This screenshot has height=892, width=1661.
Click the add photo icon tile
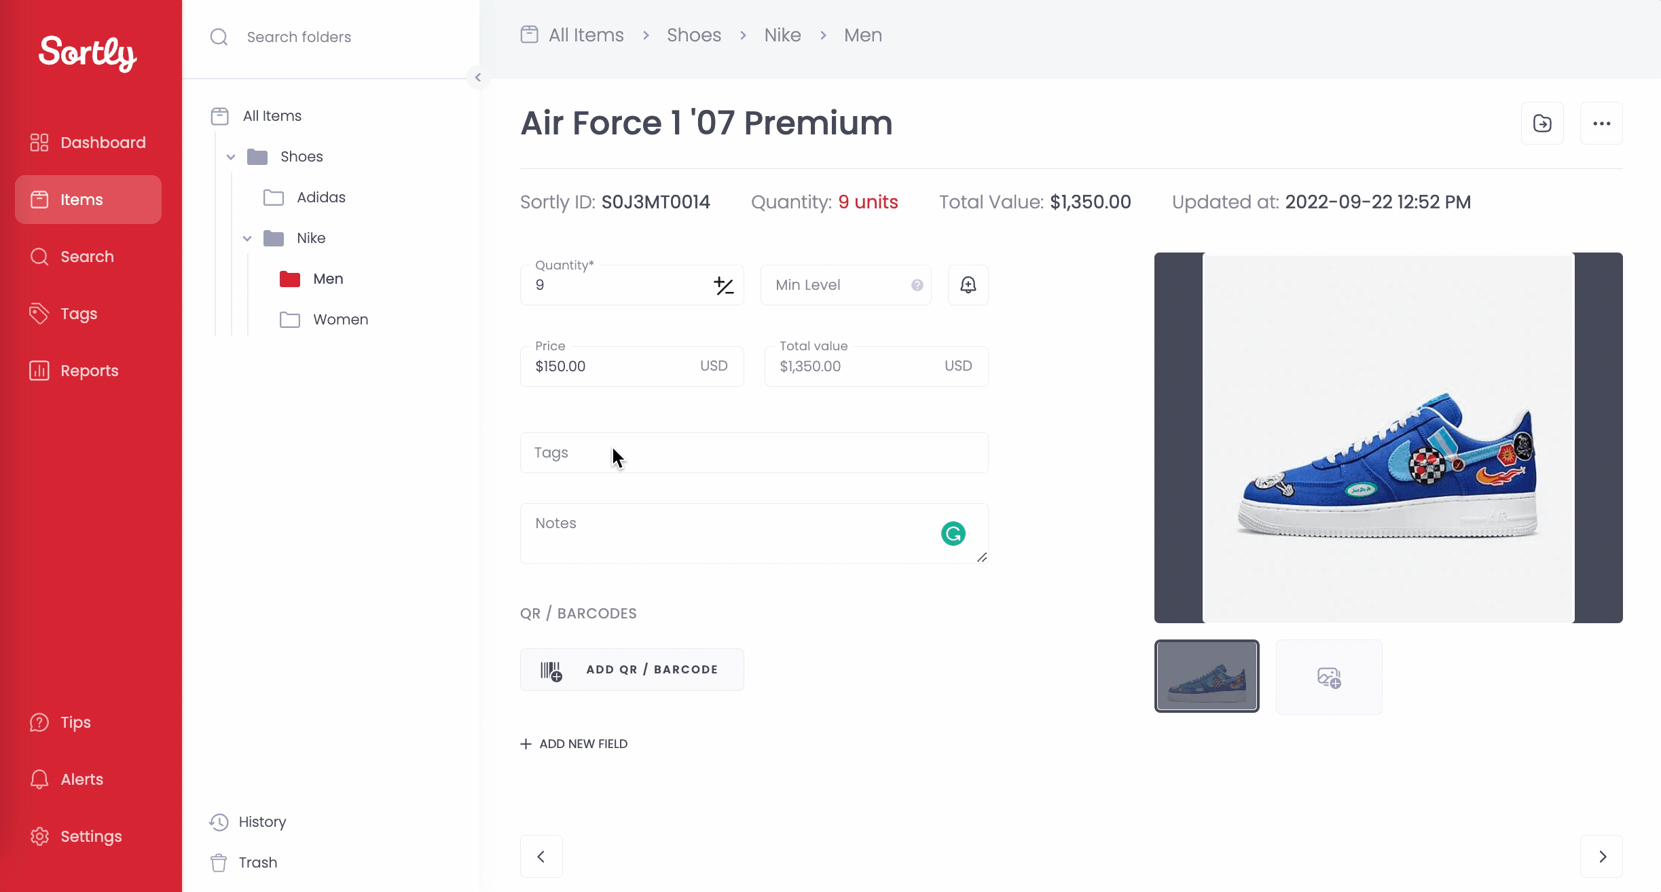pyautogui.click(x=1329, y=677)
